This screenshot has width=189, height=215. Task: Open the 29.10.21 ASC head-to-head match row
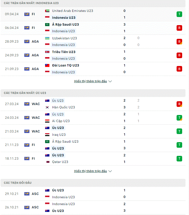(93, 194)
